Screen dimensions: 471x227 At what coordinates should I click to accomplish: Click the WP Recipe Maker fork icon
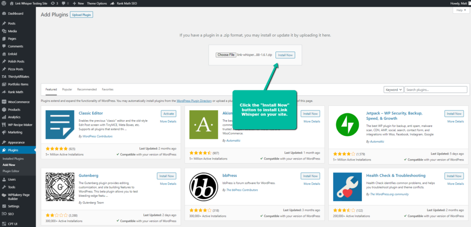pos(4,125)
